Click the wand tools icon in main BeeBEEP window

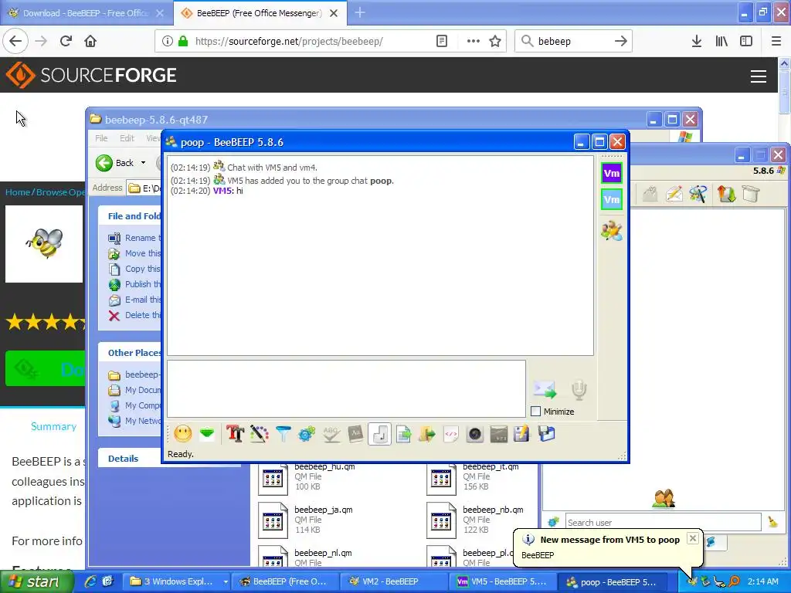(698, 194)
